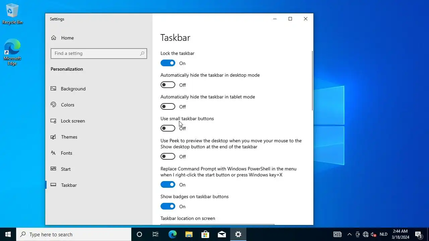Open the clock showing 2:44 AM

pyautogui.click(x=400, y=234)
